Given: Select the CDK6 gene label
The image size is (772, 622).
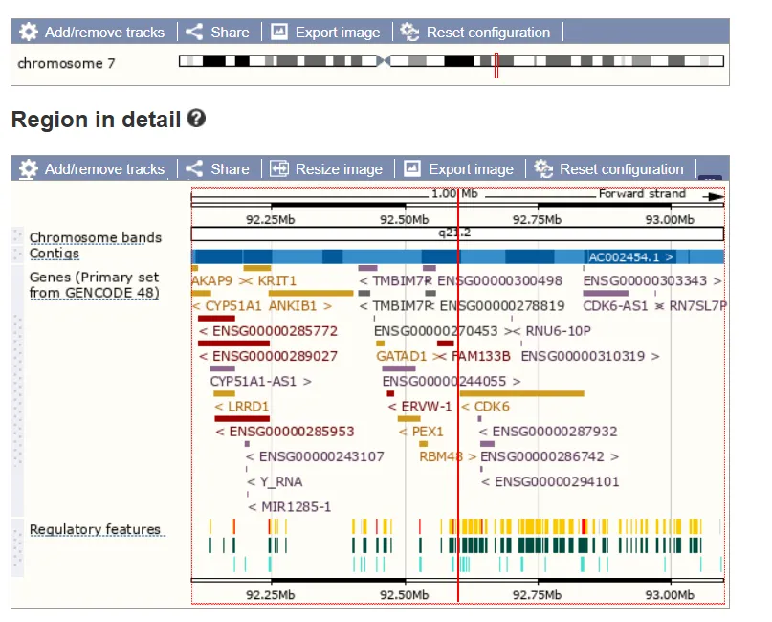Looking at the screenshot, I should tap(492, 407).
